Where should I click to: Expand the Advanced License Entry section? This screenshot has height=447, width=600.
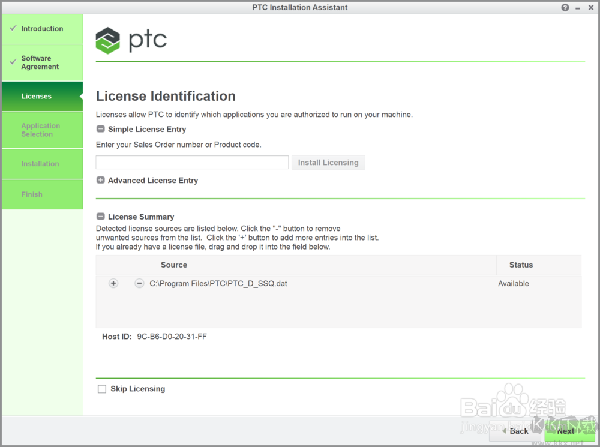point(100,180)
